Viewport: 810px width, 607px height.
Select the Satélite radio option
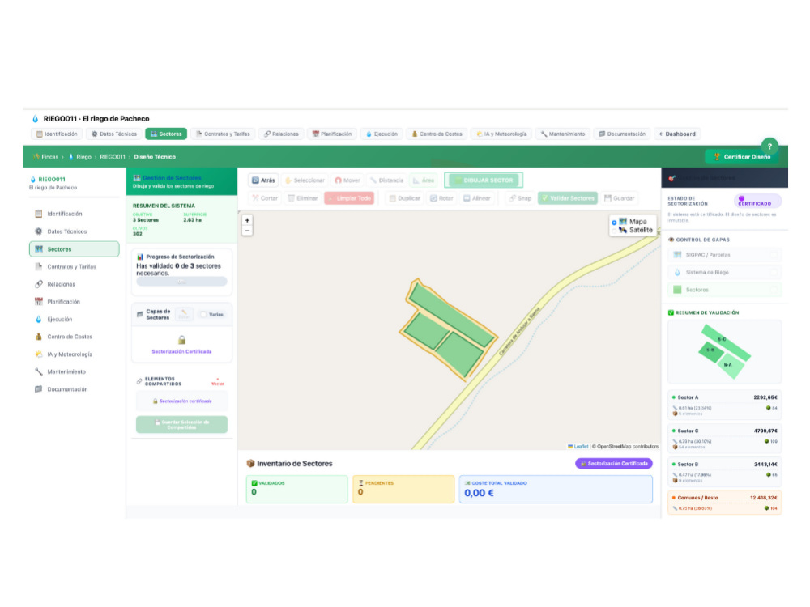coord(614,230)
